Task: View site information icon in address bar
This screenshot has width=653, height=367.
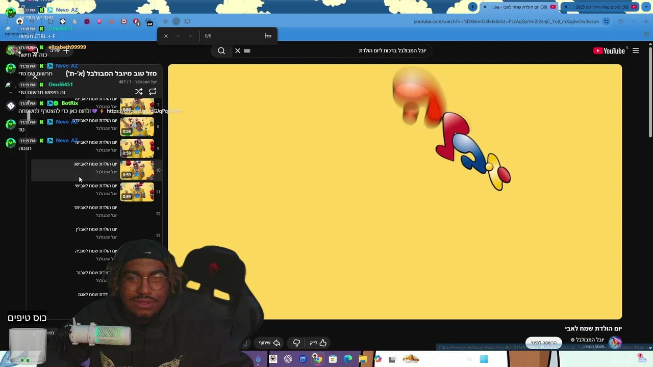Action: pos(606,21)
